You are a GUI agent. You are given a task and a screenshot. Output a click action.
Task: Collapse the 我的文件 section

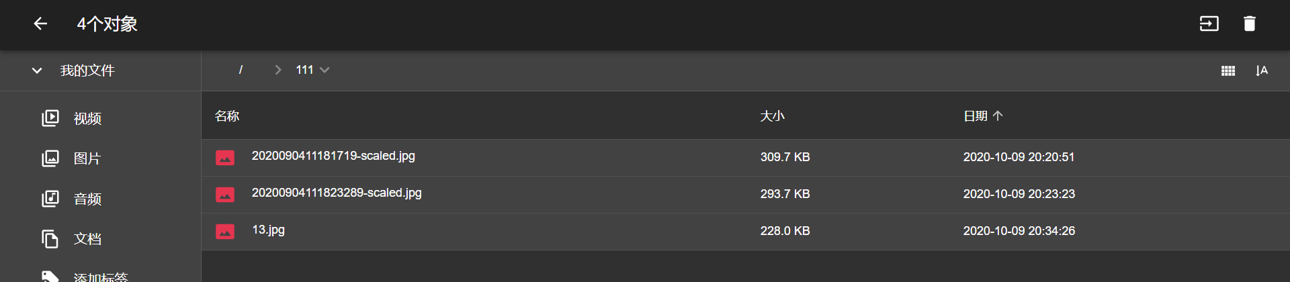[x=37, y=70]
